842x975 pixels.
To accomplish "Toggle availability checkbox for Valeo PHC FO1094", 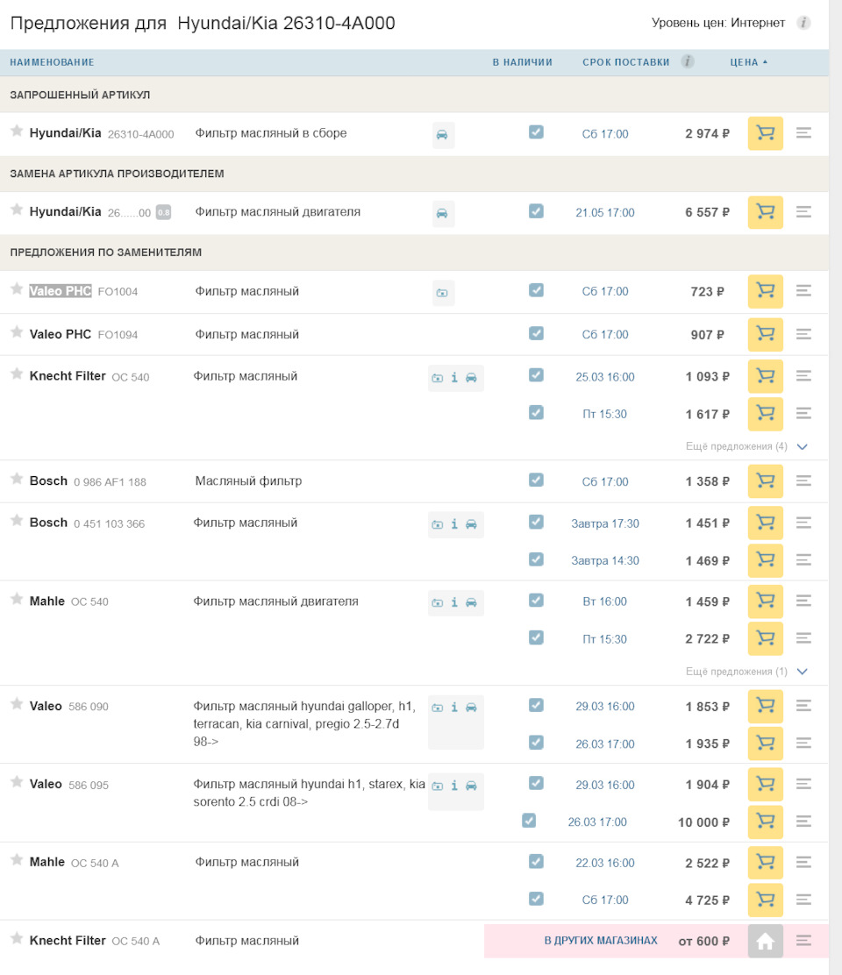I will pyautogui.click(x=536, y=333).
